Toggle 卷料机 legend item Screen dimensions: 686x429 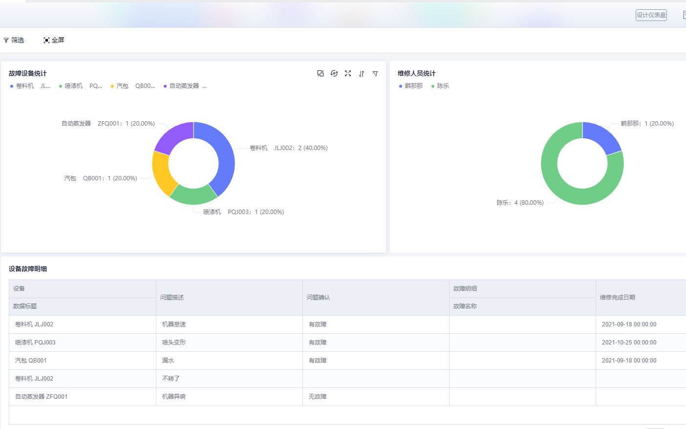point(30,86)
